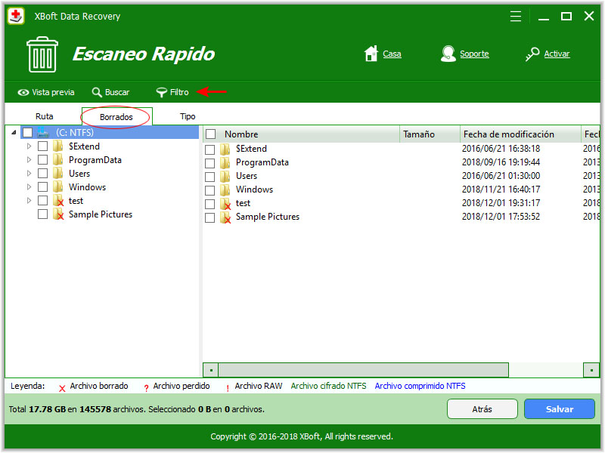Click the $Extend folder icon in tree

point(58,146)
